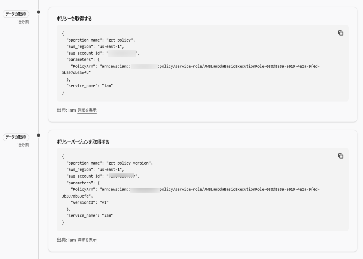The width and height of the screenshot is (363, 259).
Task: Click the second データの取得 timeline badge
Action: click(x=16, y=137)
